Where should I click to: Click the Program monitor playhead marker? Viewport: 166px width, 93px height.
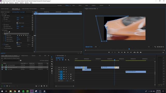[129, 49]
